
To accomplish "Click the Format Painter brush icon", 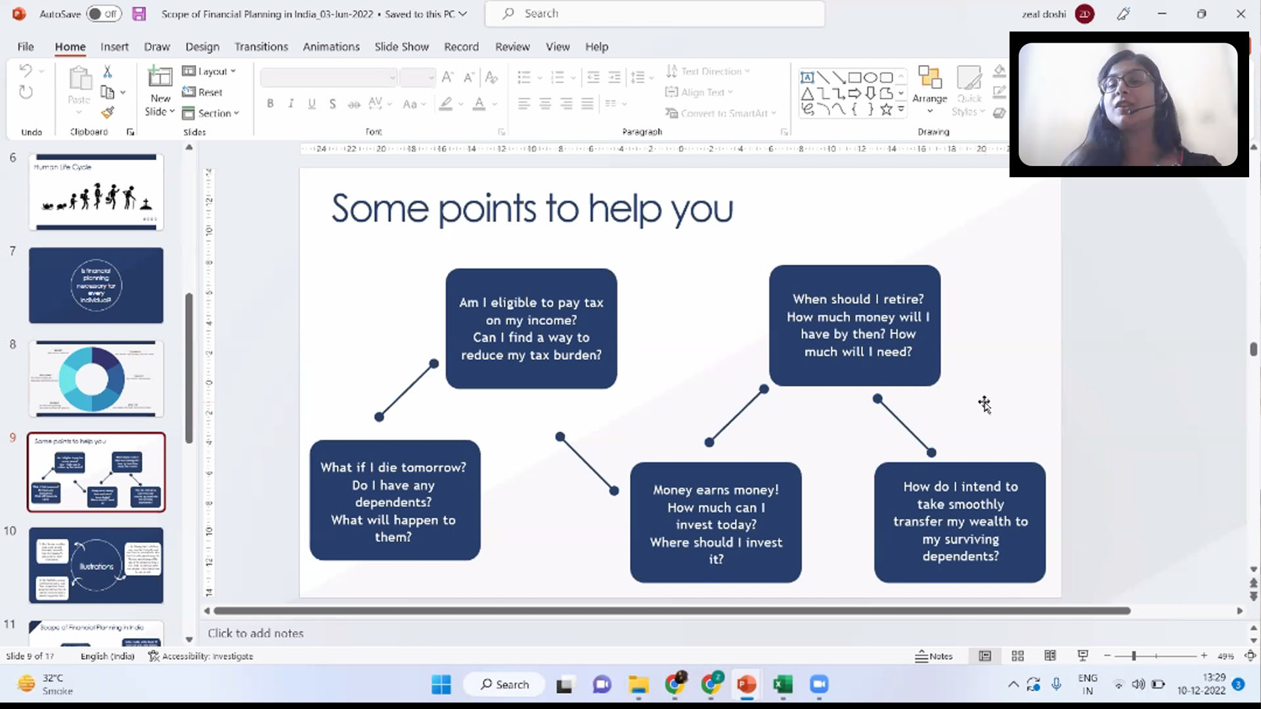I will (108, 113).
